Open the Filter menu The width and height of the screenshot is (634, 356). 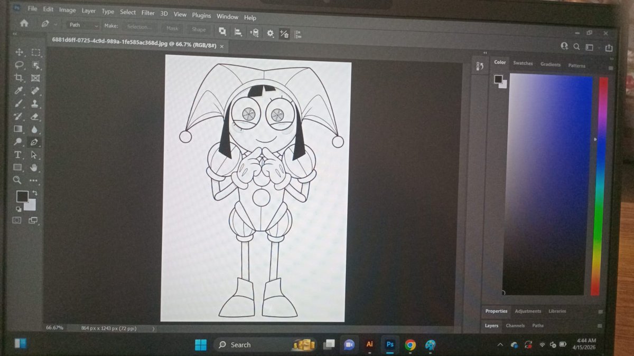pyautogui.click(x=148, y=13)
